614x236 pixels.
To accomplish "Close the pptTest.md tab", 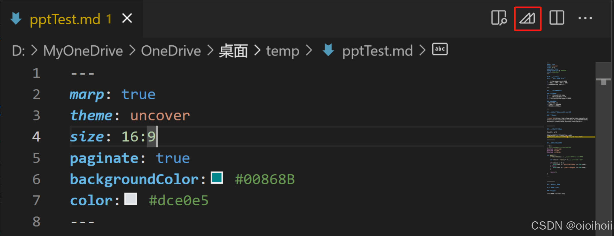I will pyautogui.click(x=127, y=18).
